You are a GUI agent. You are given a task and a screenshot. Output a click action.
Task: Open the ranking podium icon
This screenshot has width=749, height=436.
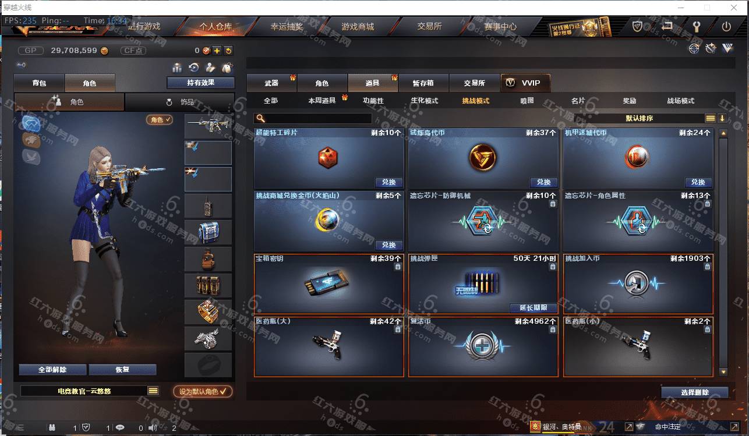click(177, 68)
